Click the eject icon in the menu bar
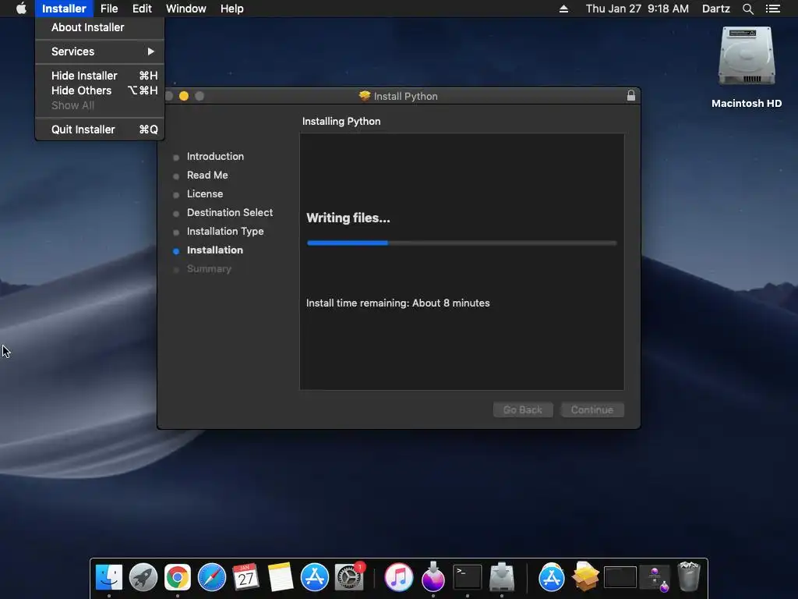798x599 pixels. [563, 9]
